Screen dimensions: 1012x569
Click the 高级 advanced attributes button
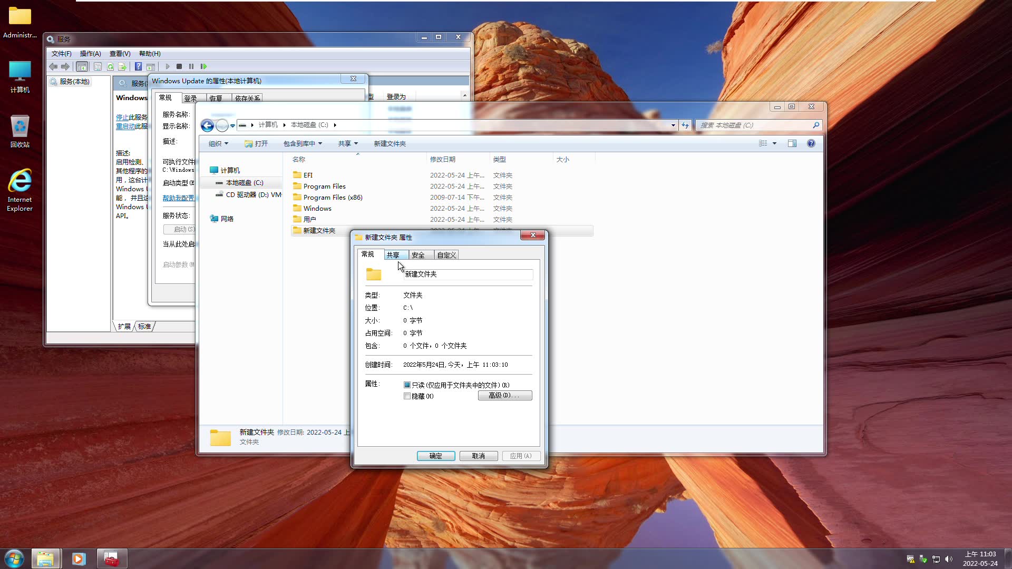[x=504, y=395]
